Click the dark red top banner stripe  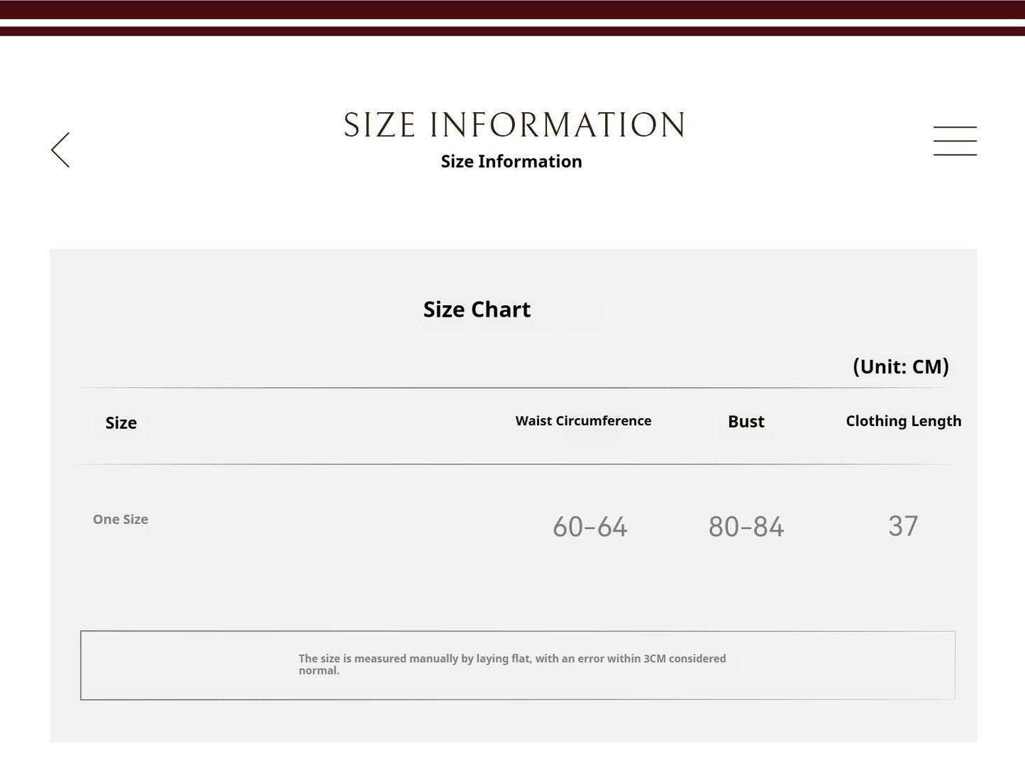[512, 9]
